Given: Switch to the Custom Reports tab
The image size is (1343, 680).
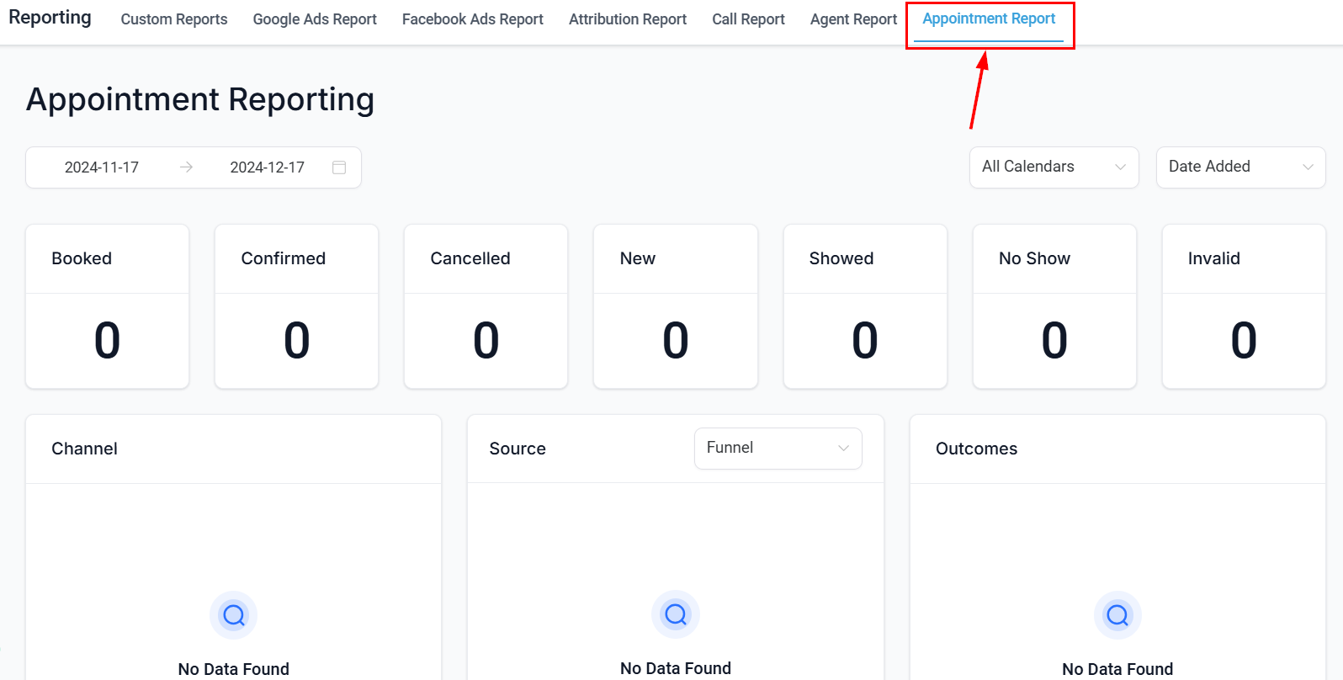Looking at the screenshot, I should 174,19.
